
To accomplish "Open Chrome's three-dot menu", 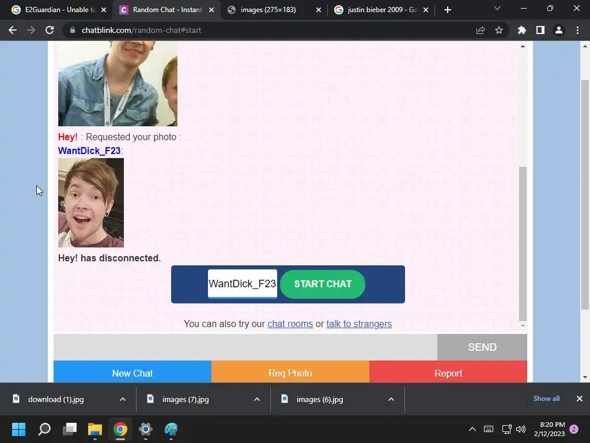I will (x=577, y=30).
